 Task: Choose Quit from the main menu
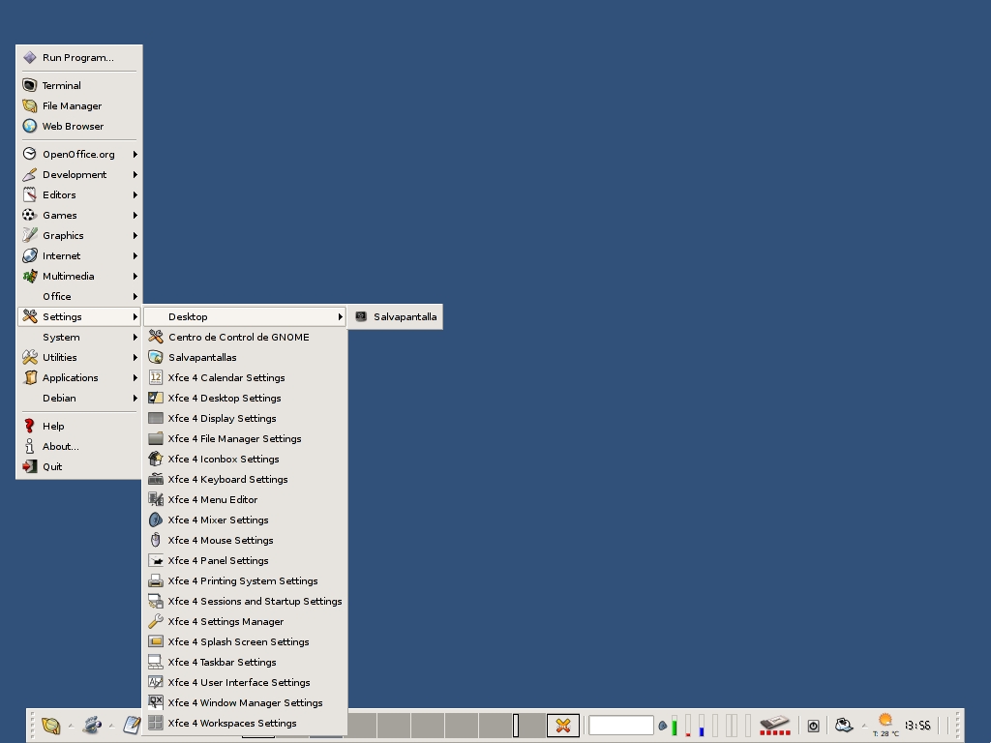tap(79, 466)
